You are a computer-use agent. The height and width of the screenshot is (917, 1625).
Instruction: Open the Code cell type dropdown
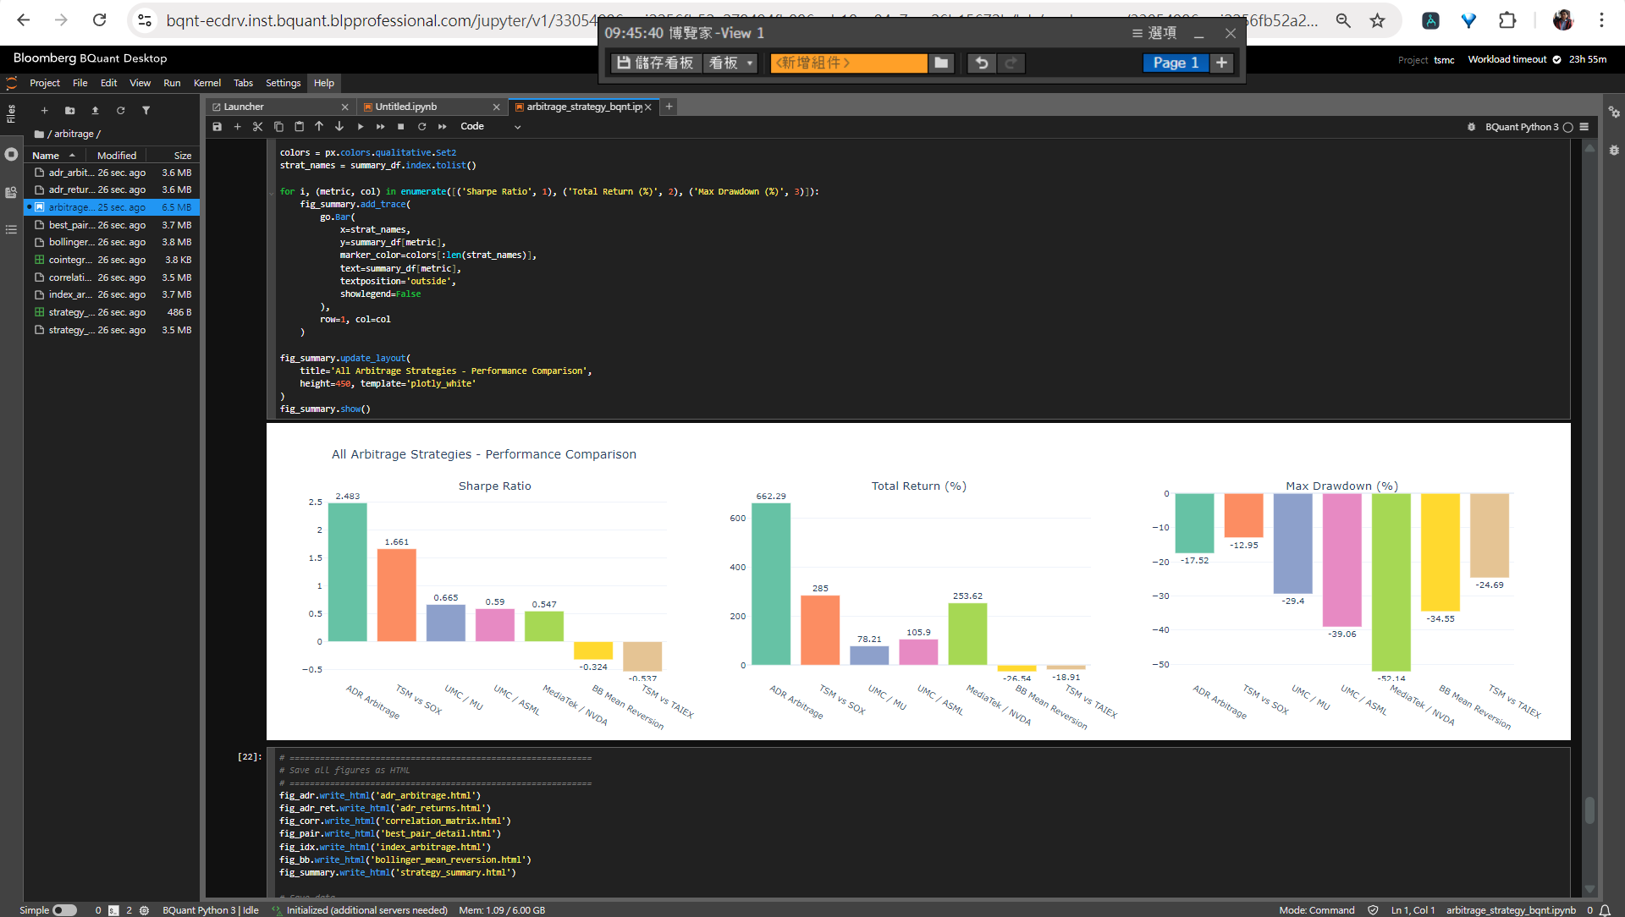pos(491,127)
